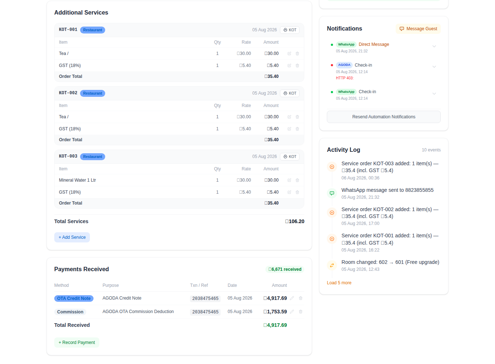Viewport: 495px width, 364px height.
Task: Delete the Tea item in KOT-002
Action: 297,117
